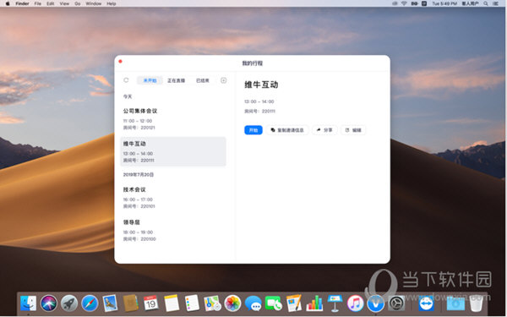Open the Mail stamp icon in Dock
The width and height of the screenshot is (507, 317).
click(x=110, y=303)
